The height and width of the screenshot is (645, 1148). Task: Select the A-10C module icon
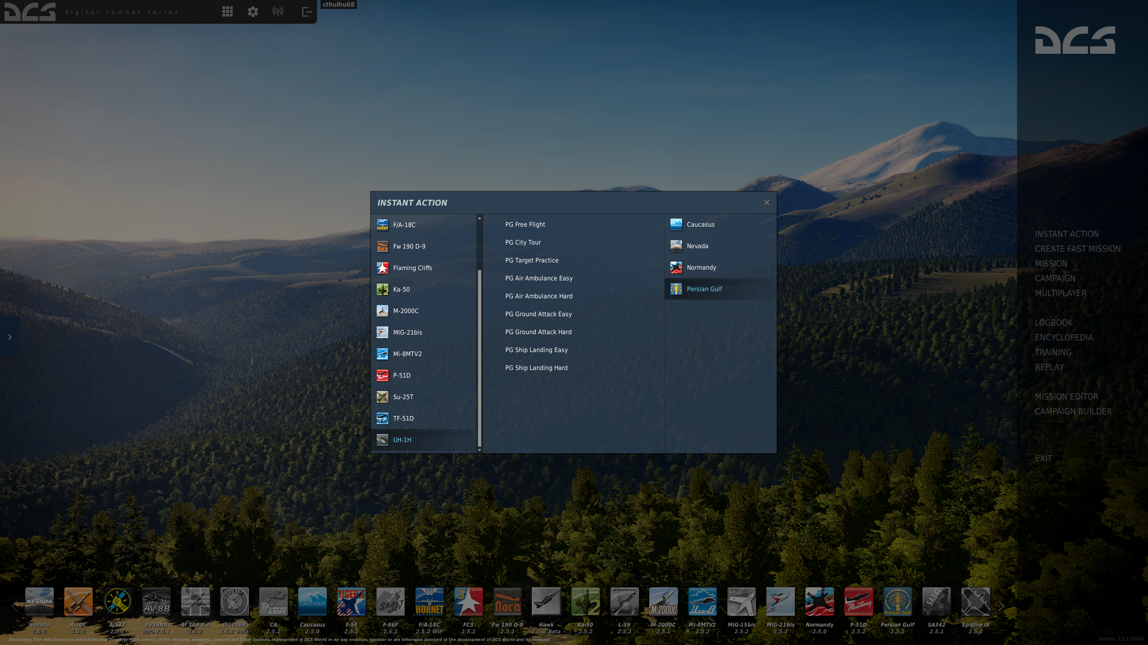pyautogui.click(x=78, y=602)
